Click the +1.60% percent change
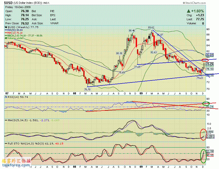Image resolution: width=219 pixels, height=169 pixels. [x=197, y=11]
